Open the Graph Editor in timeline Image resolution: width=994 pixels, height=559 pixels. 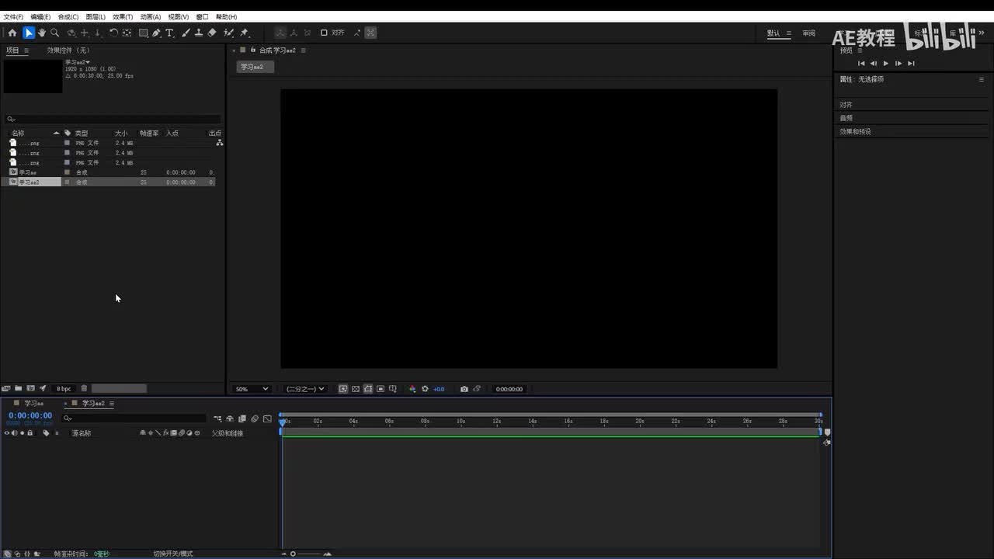coord(267,418)
